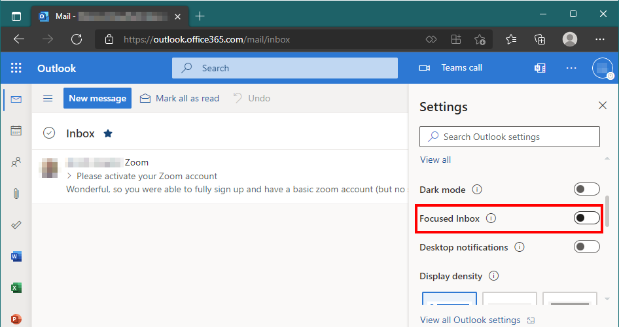This screenshot has height=327, width=619.
Task: Open Files paperclip icon in sidebar
Action: [16, 194]
